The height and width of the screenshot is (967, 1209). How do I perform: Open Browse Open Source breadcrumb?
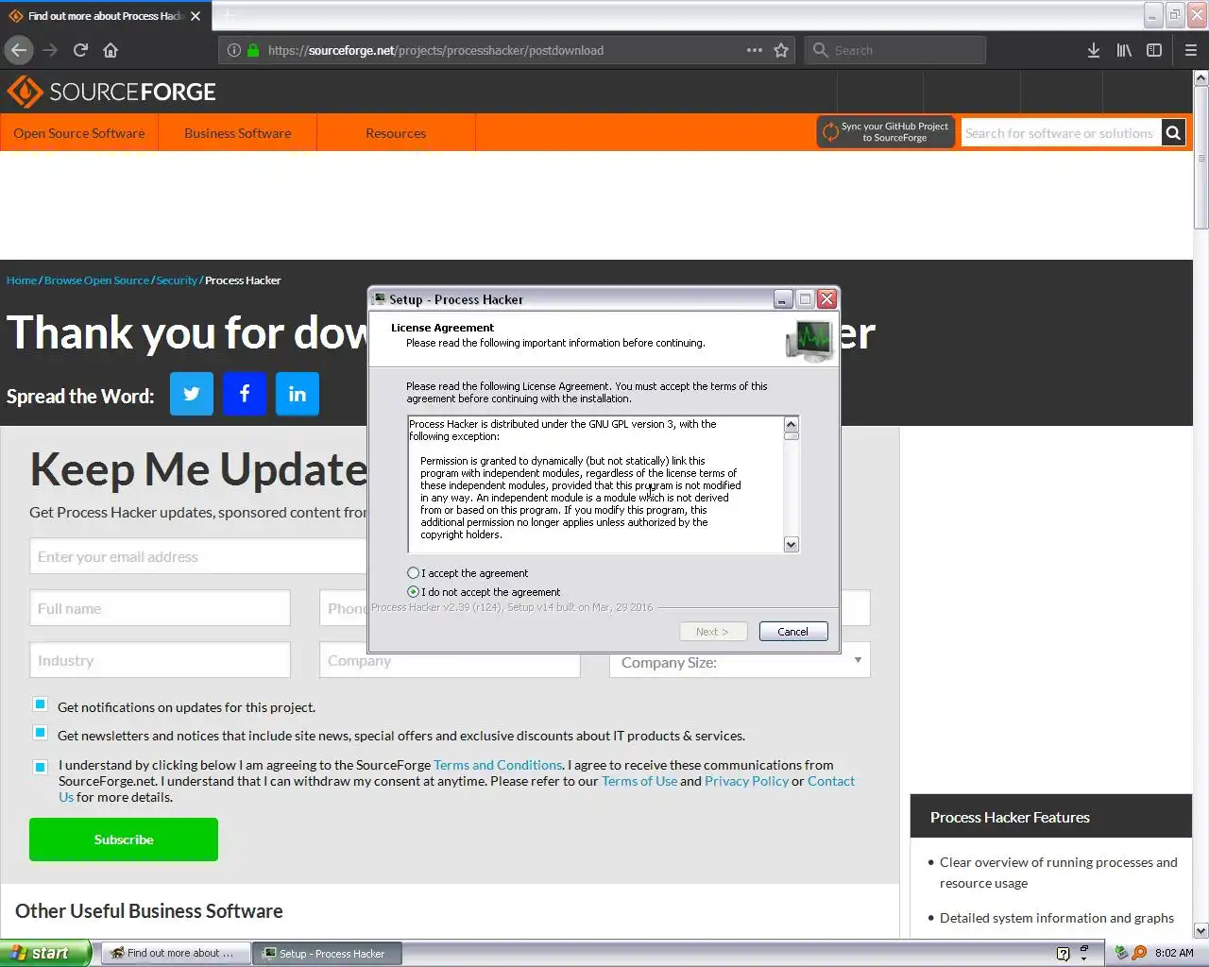96,280
